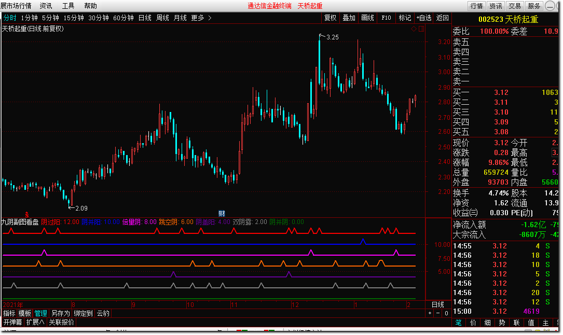The height and width of the screenshot is (335, 563).
Task: Click the 关联报价 related quotes button
Action: point(61,322)
